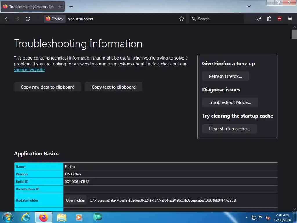This screenshot has height=223, width=297.
Task: Click the Name row header cell
Action: (x=39, y=166)
